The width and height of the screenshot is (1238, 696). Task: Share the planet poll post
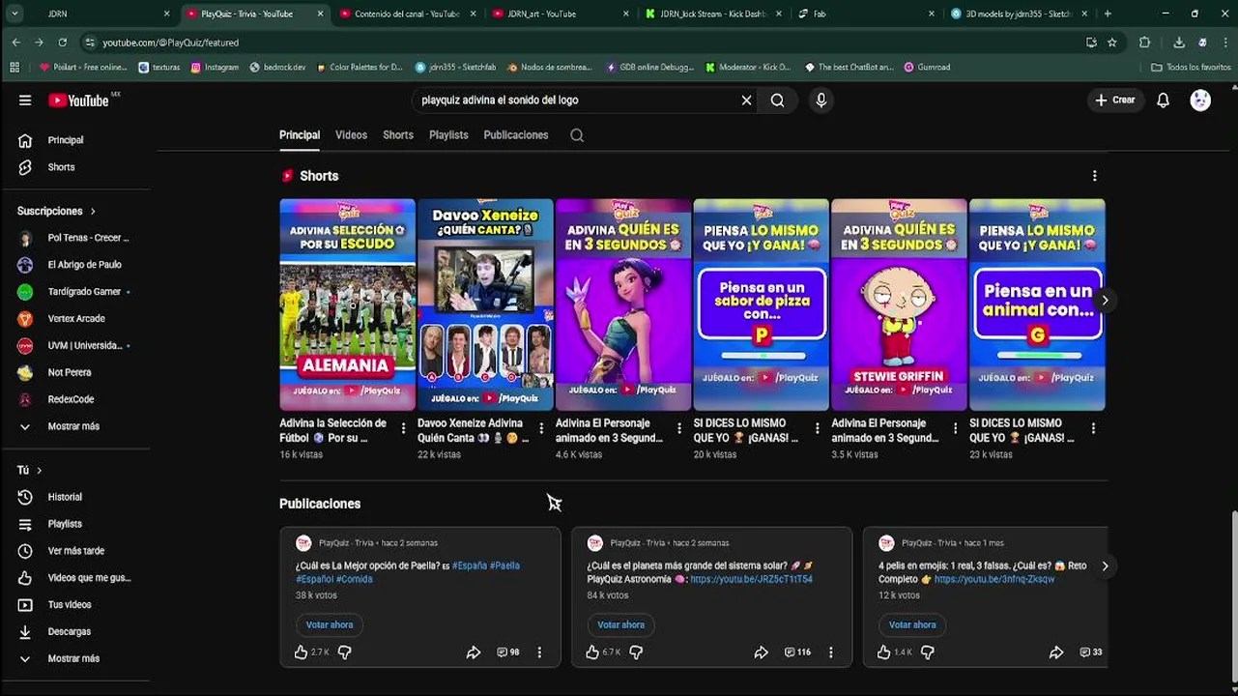(x=762, y=652)
